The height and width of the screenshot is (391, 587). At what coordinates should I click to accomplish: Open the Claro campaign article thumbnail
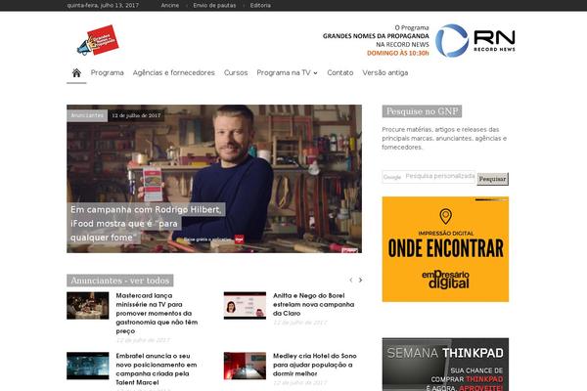(245, 306)
